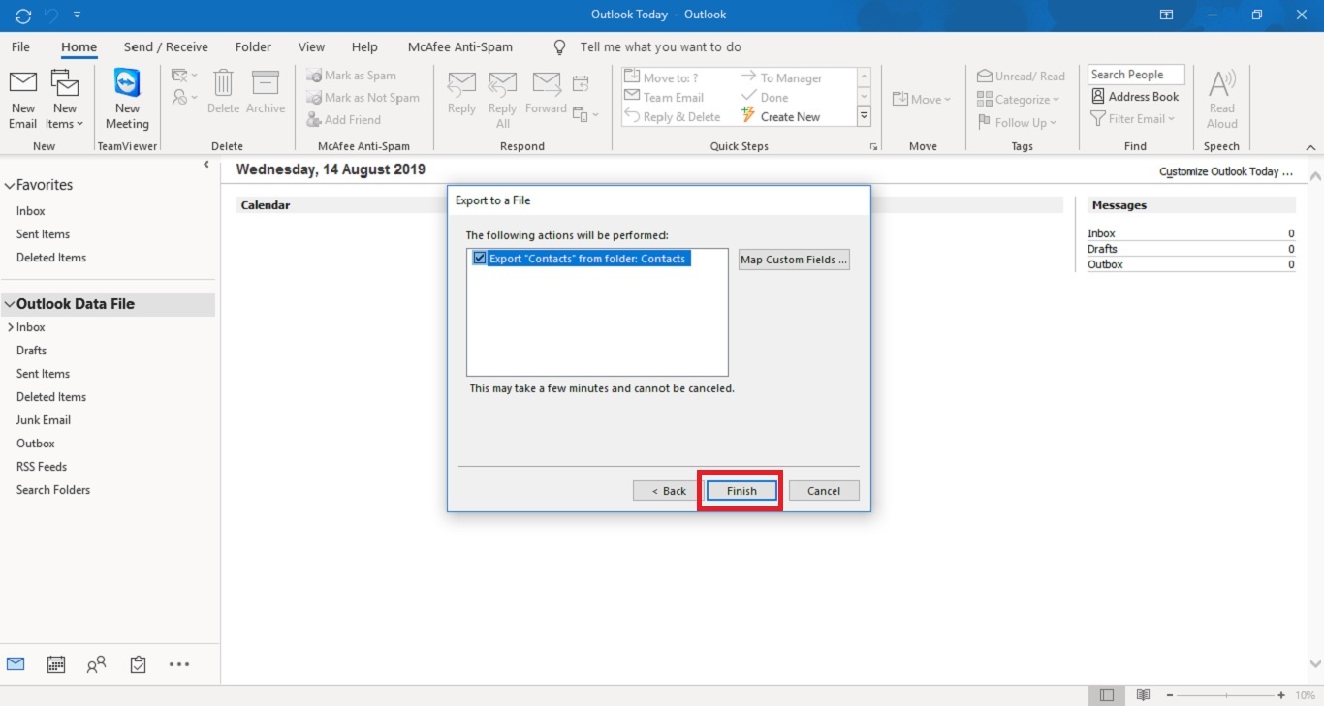The height and width of the screenshot is (706, 1324).
Task: Click Add Friend in McAfee Anti-Spam
Action: [343, 120]
